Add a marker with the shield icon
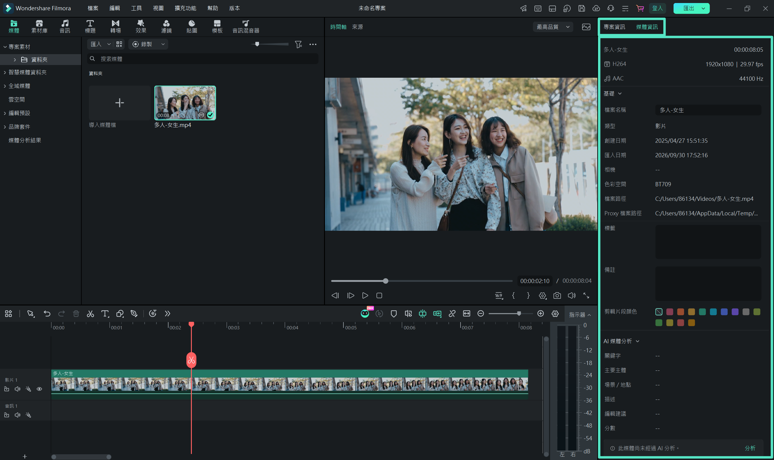Viewport: 774px width, 460px height. point(394,314)
